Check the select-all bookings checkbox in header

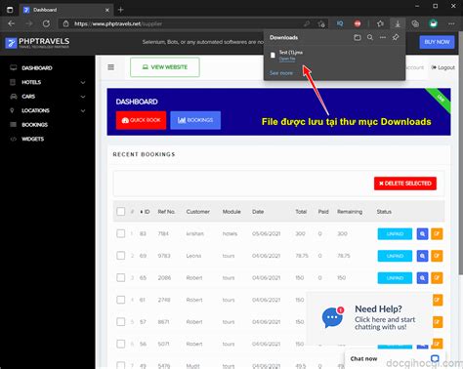[x=121, y=212]
